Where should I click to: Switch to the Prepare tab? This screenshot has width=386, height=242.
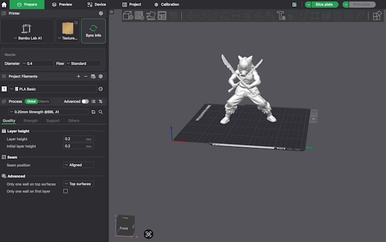pos(27,5)
